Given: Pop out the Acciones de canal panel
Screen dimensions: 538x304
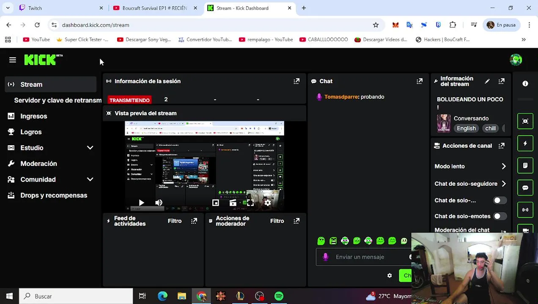Looking at the screenshot, I should (x=501, y=146).
